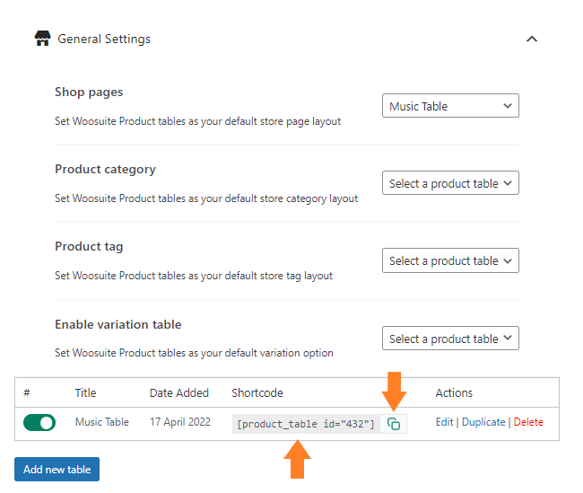Viewport: 583px width, 493px height.
Task: Click the Date Added column header
Action: (x=179, y=392)
